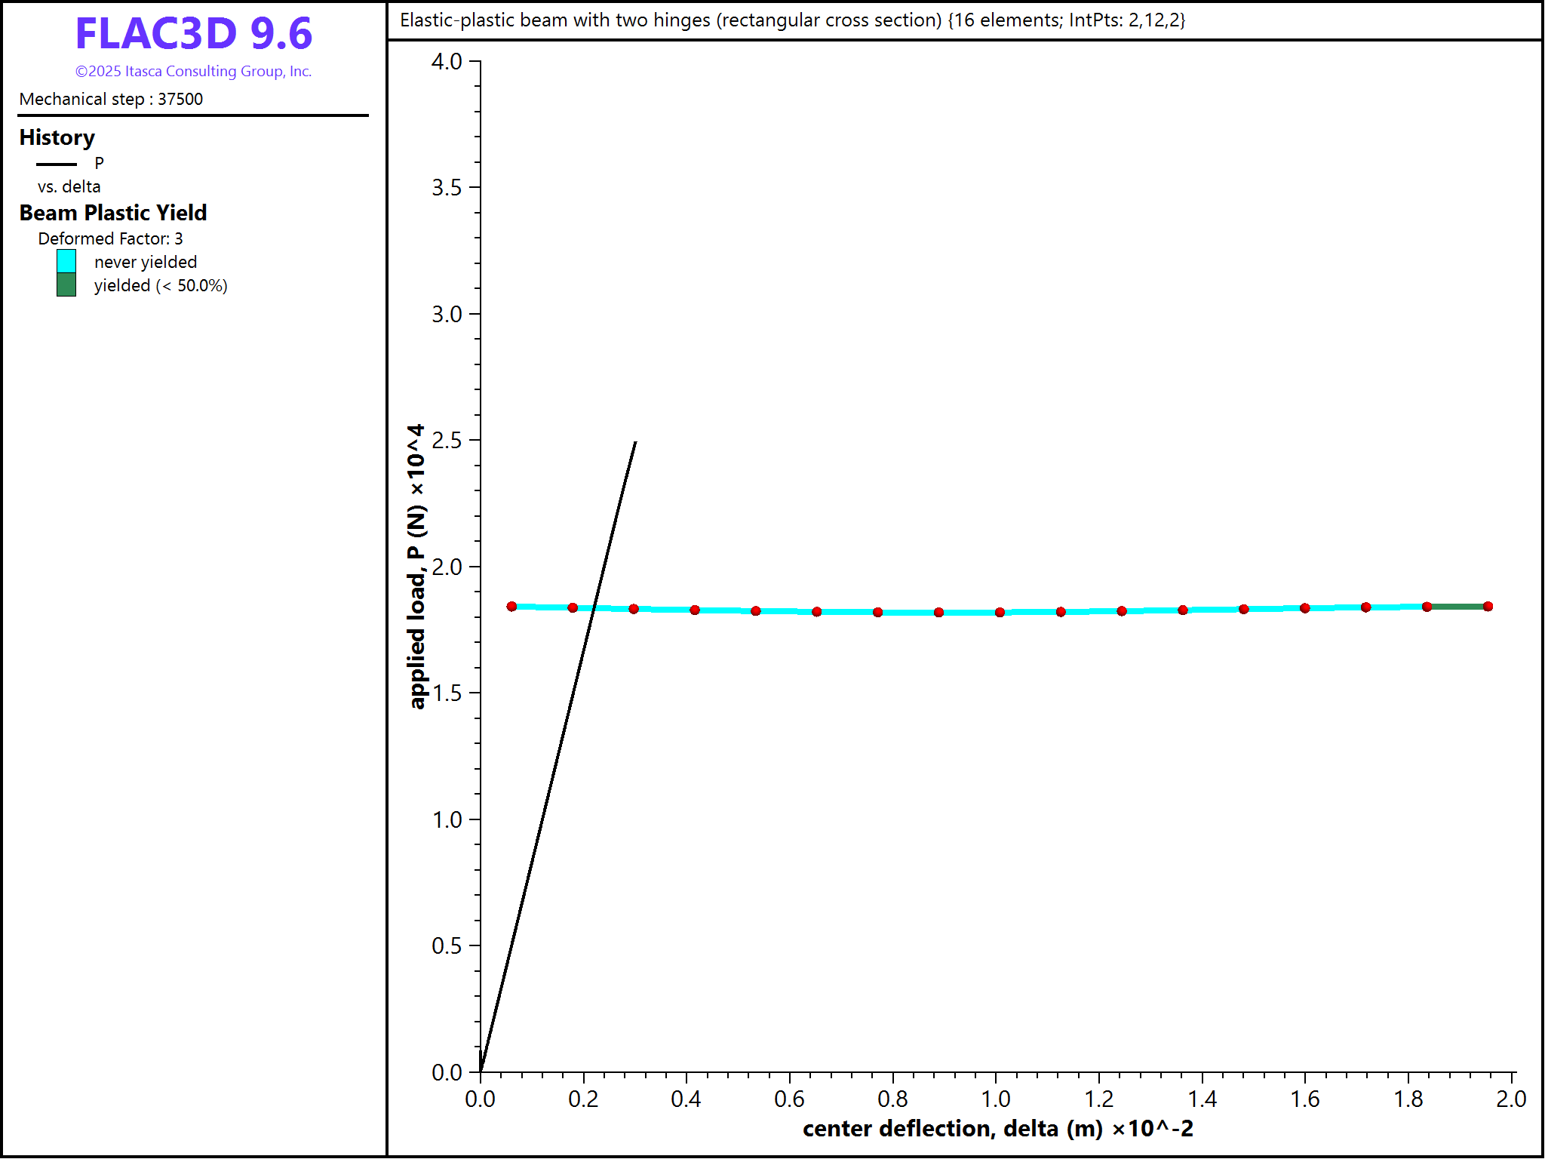Click the 'Deformed Factor: 3' label
The width and height of the screenshot is (1545, 1159).
[x=110, y=238]
